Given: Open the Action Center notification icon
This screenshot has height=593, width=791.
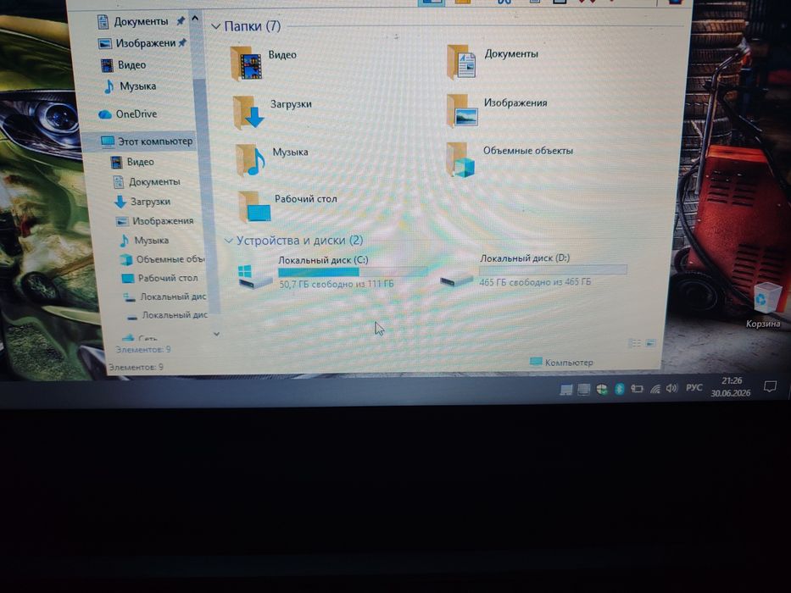Looking at the screenshot, I should pyautogui.click(x=770, y=387).
